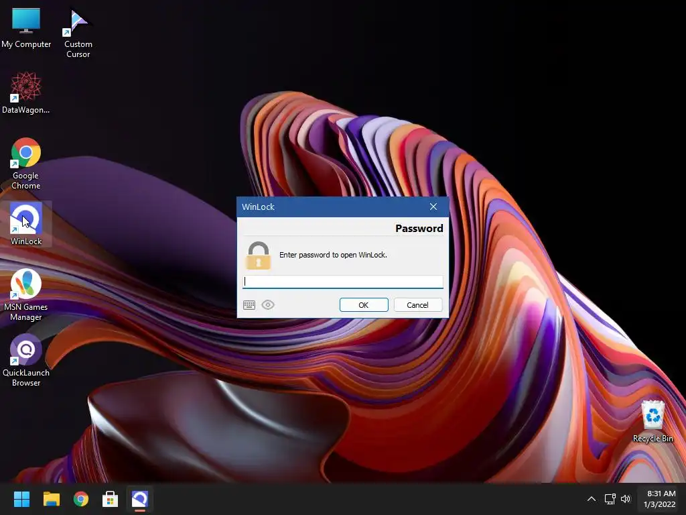Click the padlock icon in the dialog
This screenshot has width=686, height=515.
click(x=258, y=255)
